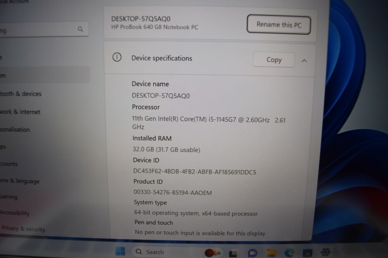Go to Gaming settings
Screen dimensions: 388x258
(x=9, y=196)
